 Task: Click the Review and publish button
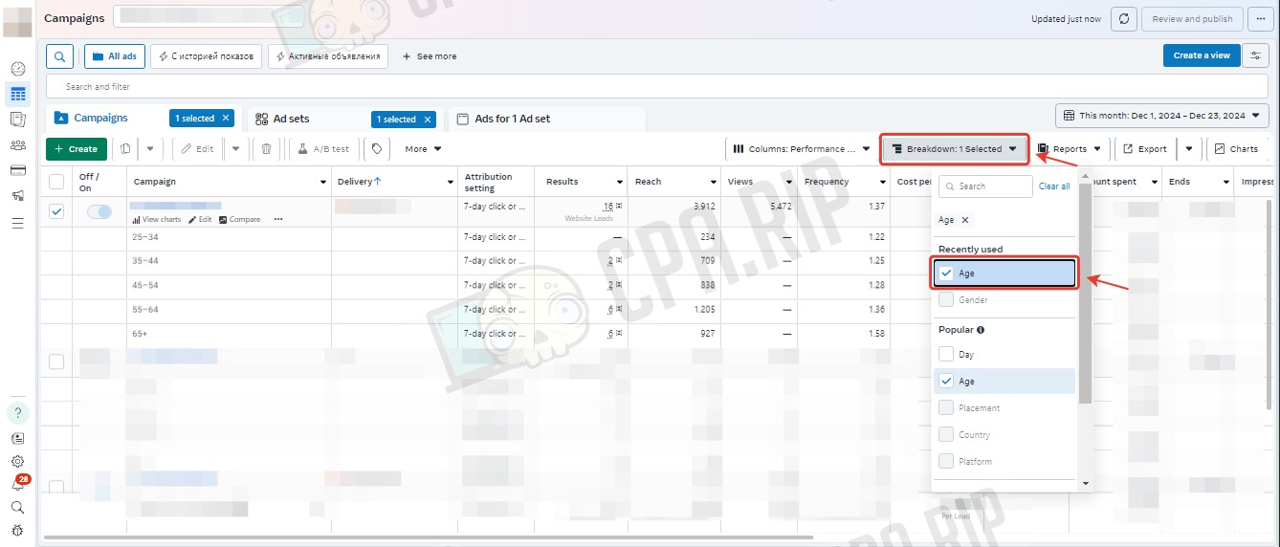pos(1192,19)
